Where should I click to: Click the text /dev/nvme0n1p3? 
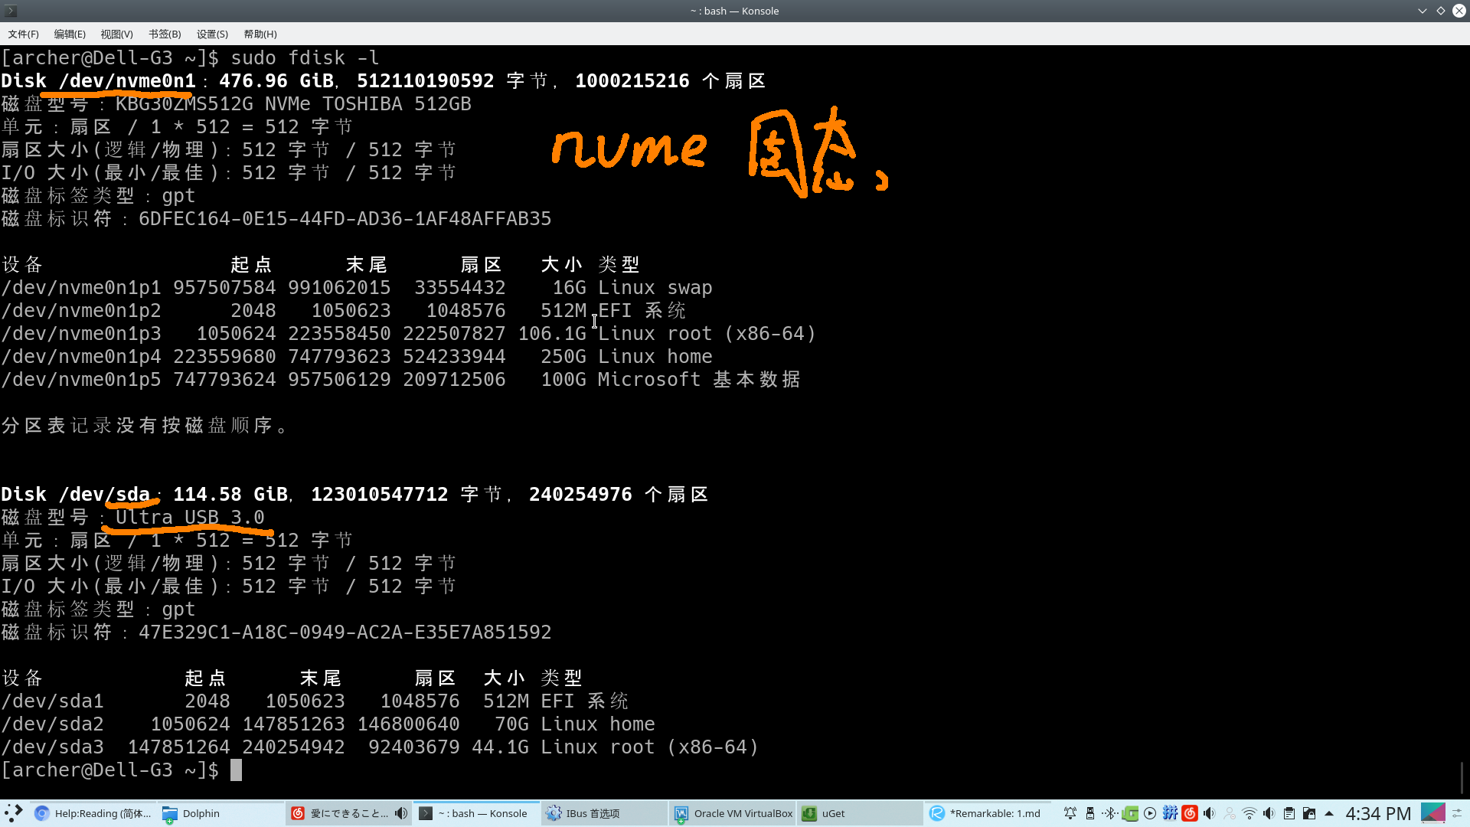click(81, 334)
